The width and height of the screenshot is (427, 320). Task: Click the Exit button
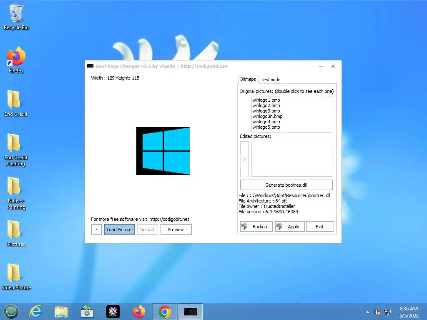320,226
